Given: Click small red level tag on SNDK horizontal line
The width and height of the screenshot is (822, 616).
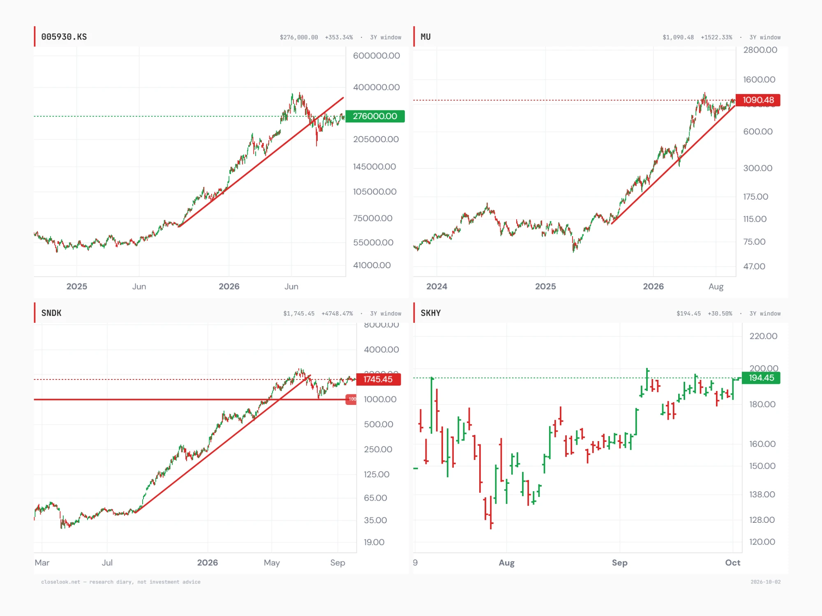Looking at the screenshot, I should (x=351, y=399).
